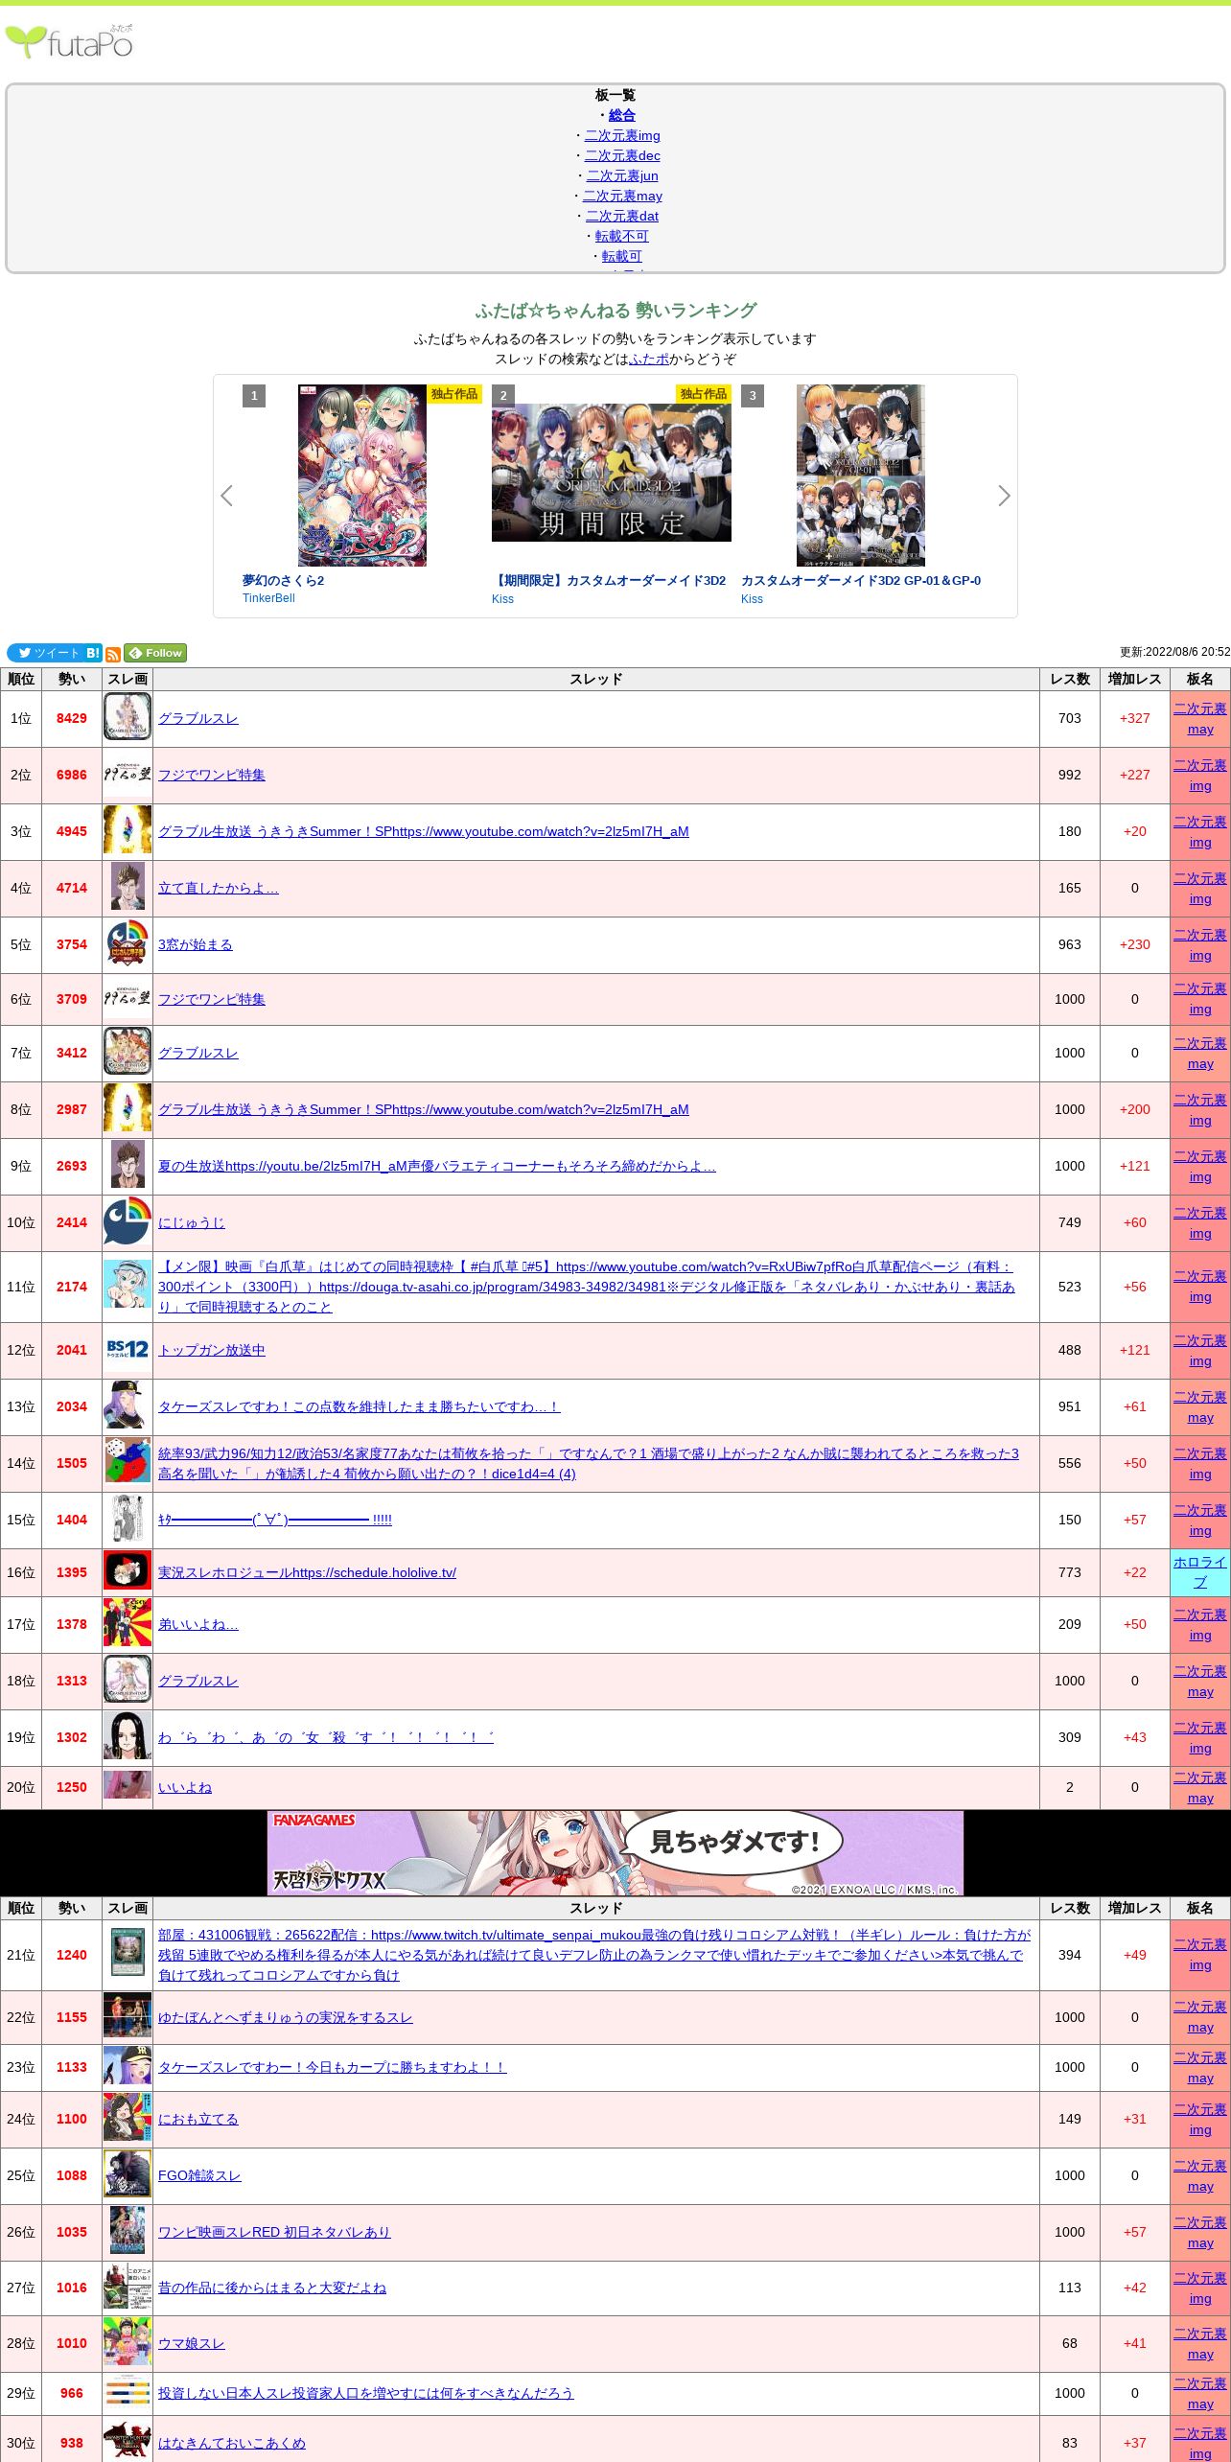Open thumbnail of rank 5位 thread
Screen dimensions: 1231x2462
(x=128, y=944)
